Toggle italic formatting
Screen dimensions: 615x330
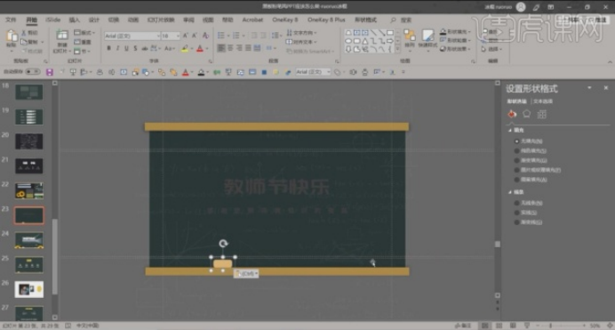click(x=117, y=48)
